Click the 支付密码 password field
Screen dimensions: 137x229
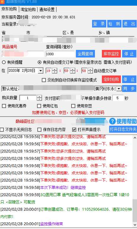(x=70, y=98)
